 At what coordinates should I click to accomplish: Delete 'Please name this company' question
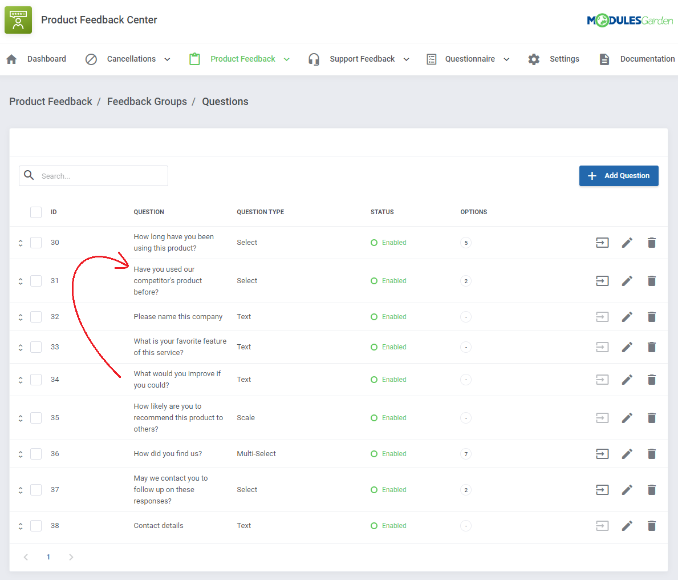(x=652, y=317)
